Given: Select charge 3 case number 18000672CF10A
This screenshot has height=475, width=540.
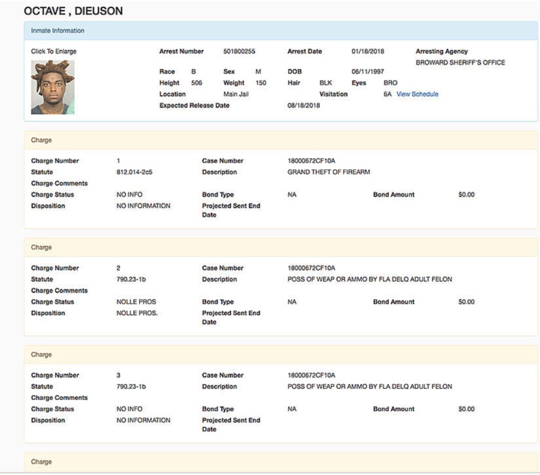Looking at the screenshot, I should [311, 375].
